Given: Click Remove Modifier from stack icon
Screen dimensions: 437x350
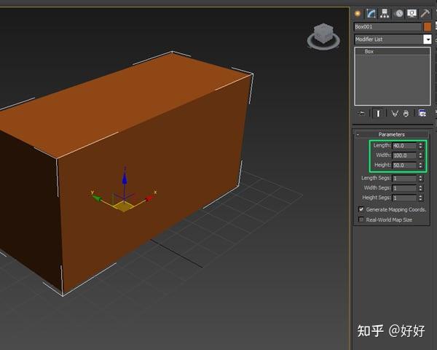Looking at the screenshot, I should pos(406,113).
